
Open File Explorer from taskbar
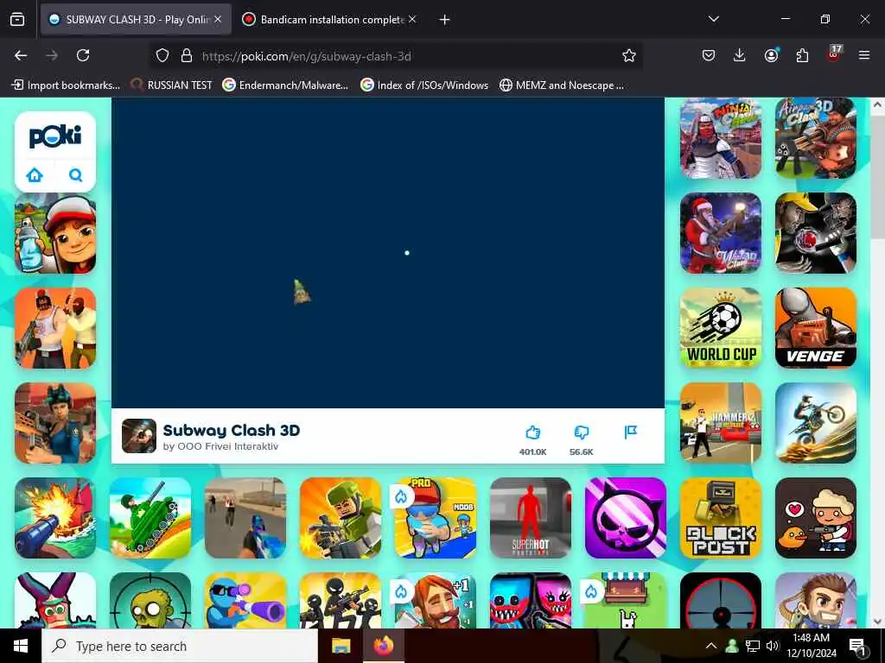pos(341,646)
